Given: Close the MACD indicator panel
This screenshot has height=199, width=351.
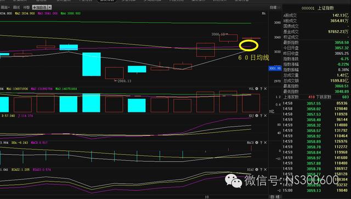Looking at the screenshot, I should (265, 143).
